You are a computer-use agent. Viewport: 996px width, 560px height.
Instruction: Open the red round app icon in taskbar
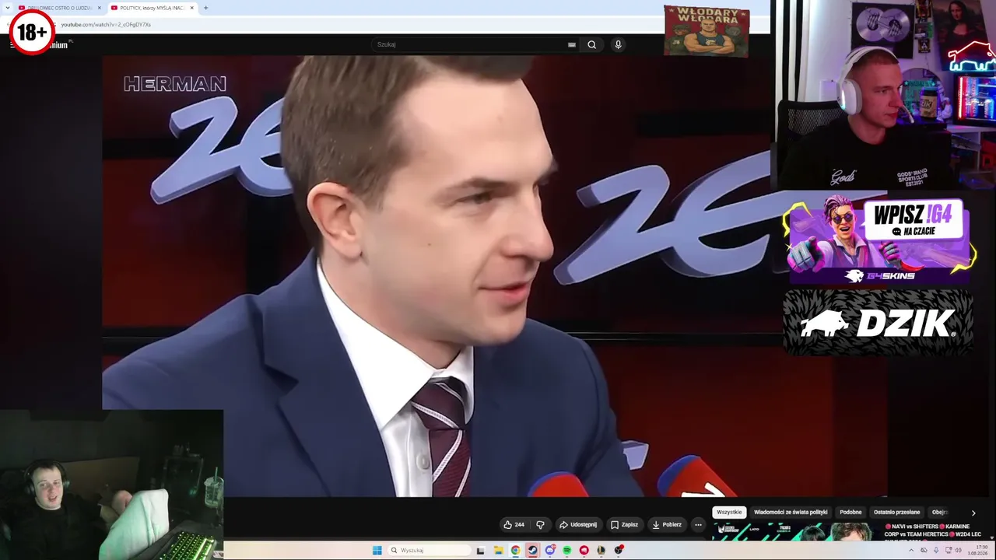(584, 551)
